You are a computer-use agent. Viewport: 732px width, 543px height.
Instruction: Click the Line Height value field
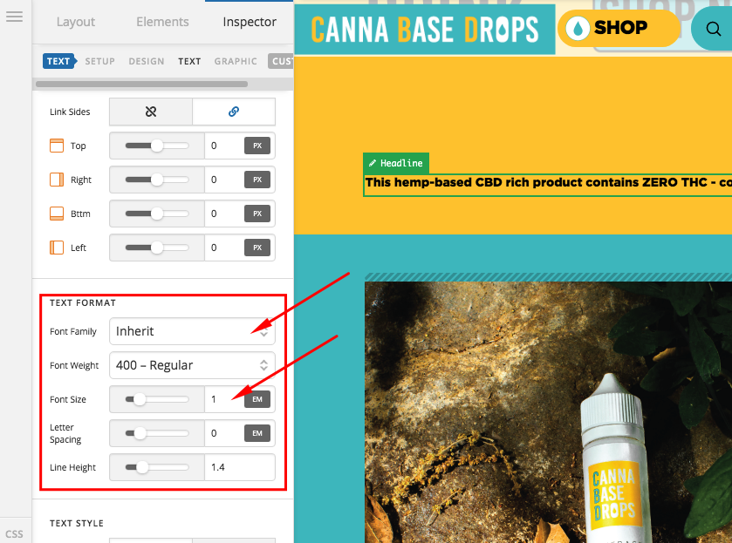coord(240,467)
